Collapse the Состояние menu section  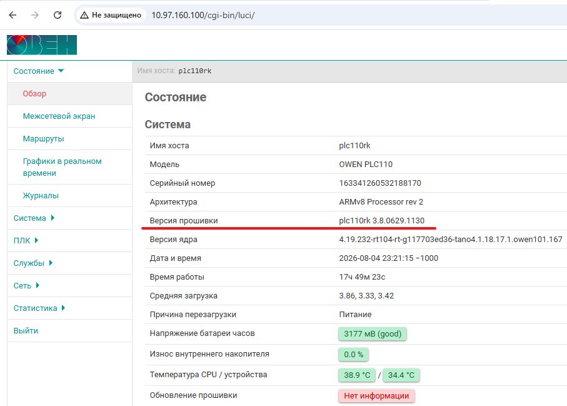click(x=39, y=71)
